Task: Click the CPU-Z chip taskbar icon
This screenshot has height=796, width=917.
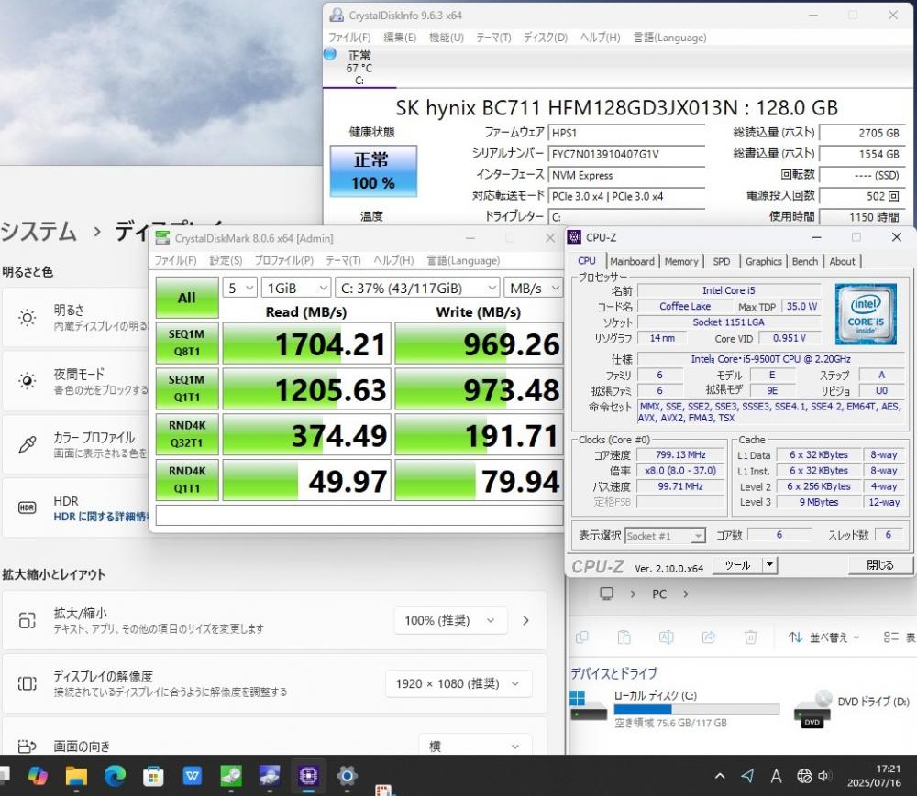Action: (308, 776)
